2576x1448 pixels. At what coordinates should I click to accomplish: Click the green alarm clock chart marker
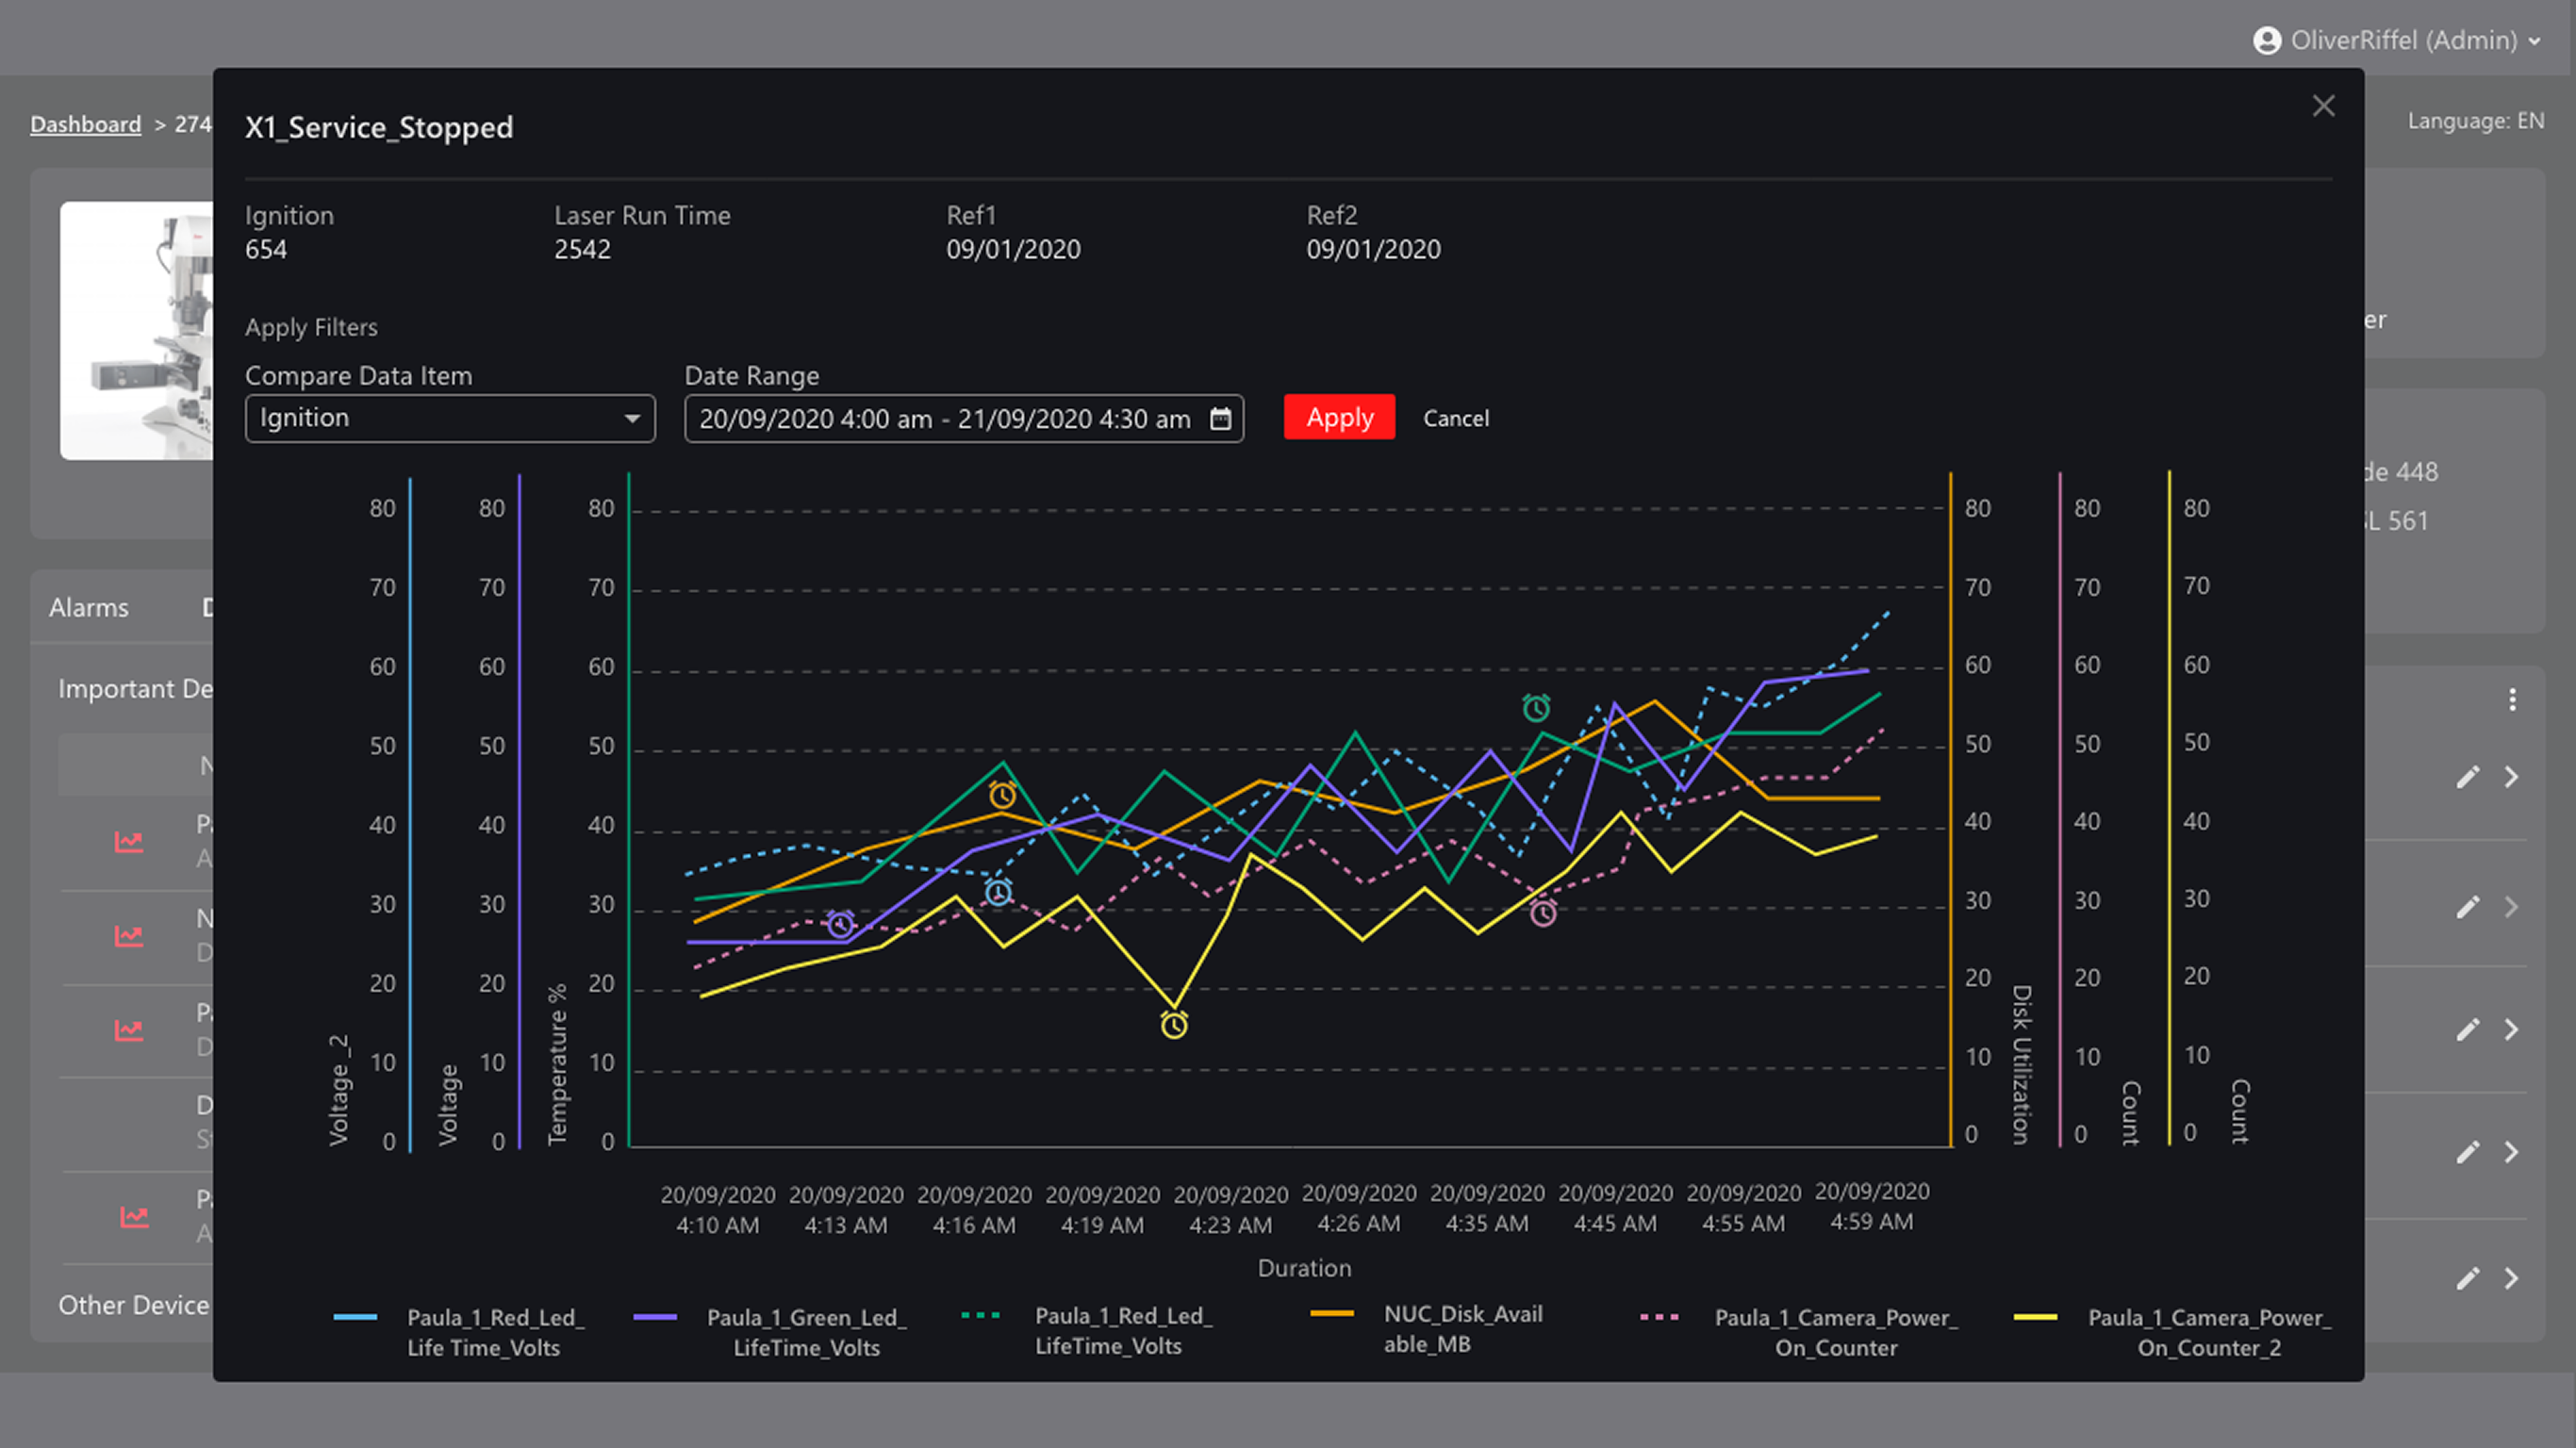(1536, 708)
